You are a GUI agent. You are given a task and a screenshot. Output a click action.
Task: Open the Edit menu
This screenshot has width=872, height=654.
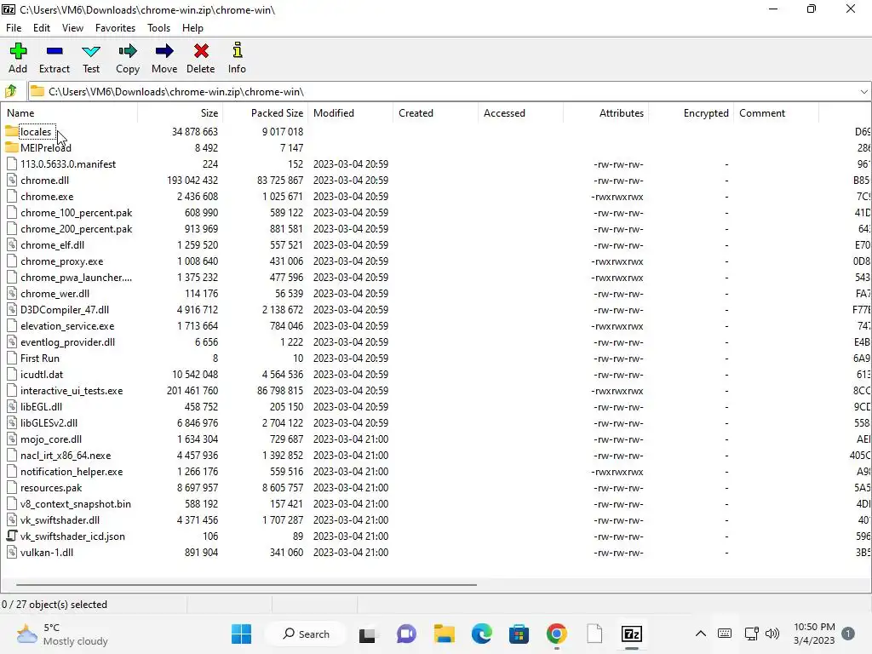(41, 28)
